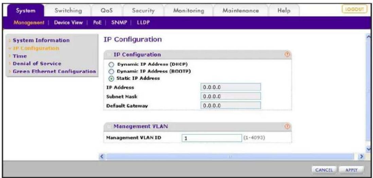Image resolution: width=373 pixels, height=178 pixels.
Task: Expand Time in the sidebar
Action: point(20,56)
